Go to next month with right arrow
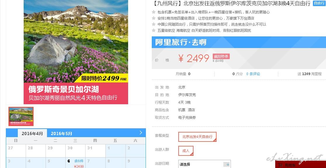 pyautogui.click(x=141, y=133)
